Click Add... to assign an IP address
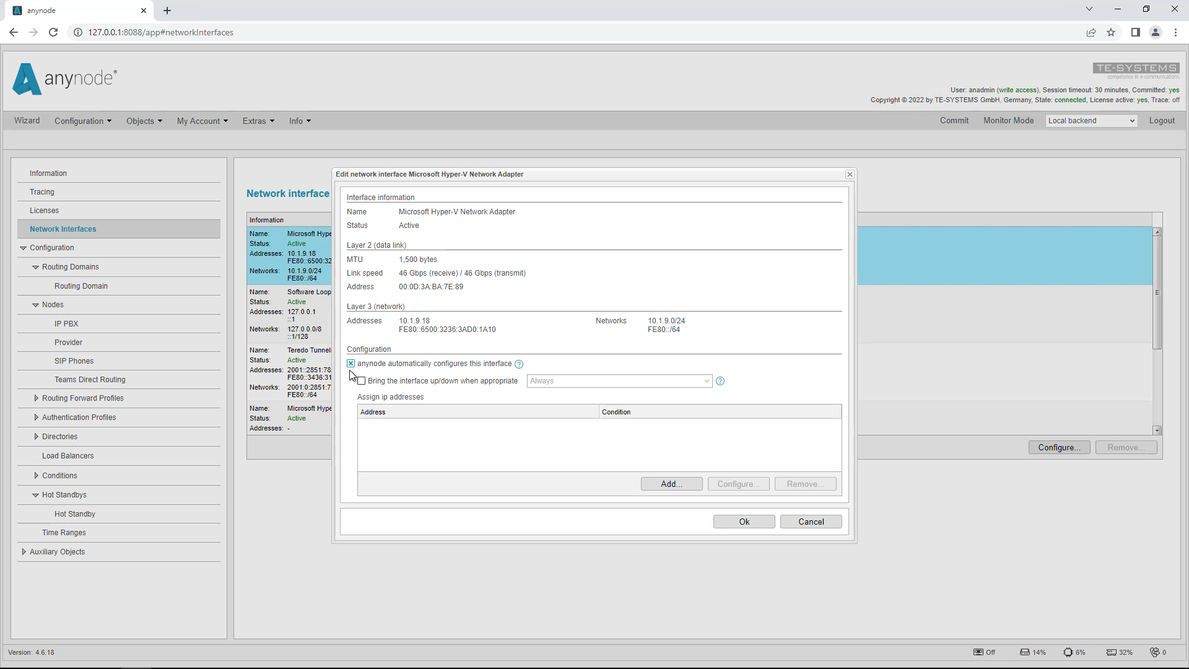 pyautogui.click(x=672, y=484)
